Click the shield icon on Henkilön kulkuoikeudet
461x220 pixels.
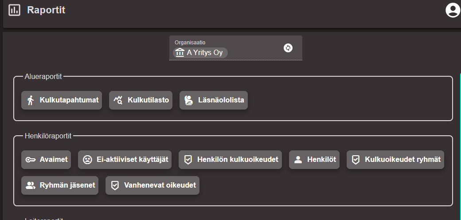pyautogui.click(x=188, y=160)
